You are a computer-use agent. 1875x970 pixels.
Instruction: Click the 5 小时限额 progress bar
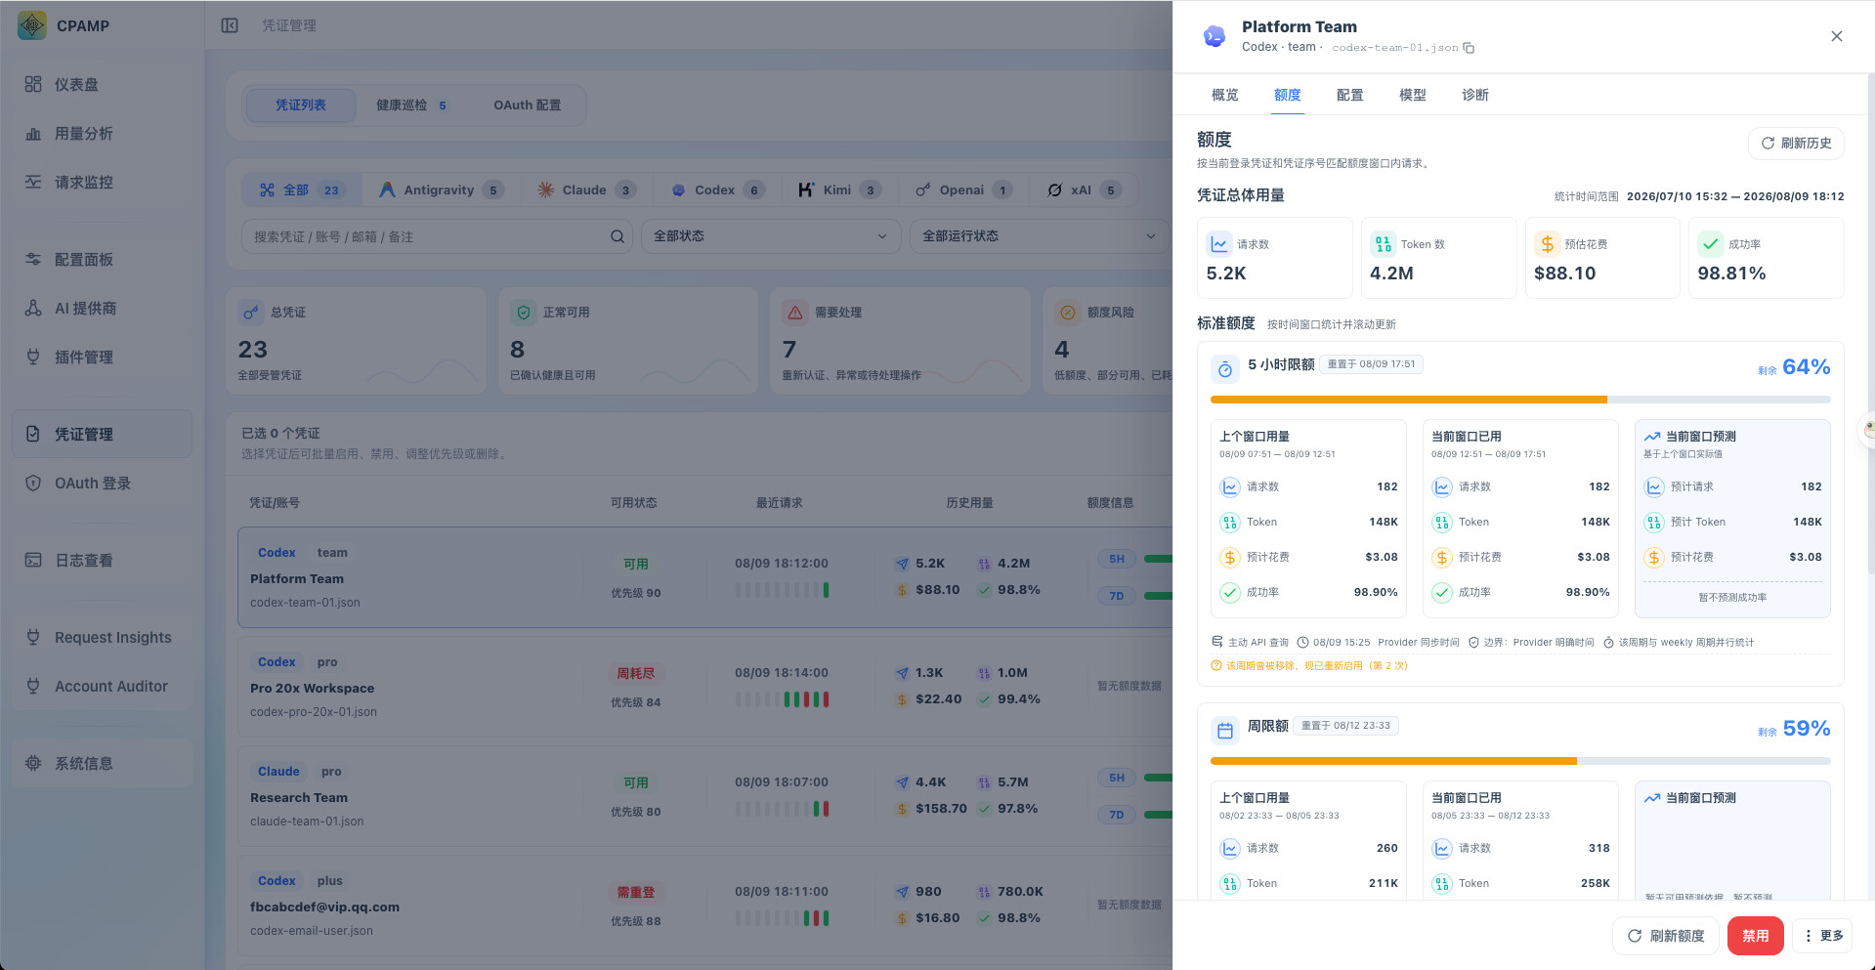pyautogui.click(x=1519, y=400)
